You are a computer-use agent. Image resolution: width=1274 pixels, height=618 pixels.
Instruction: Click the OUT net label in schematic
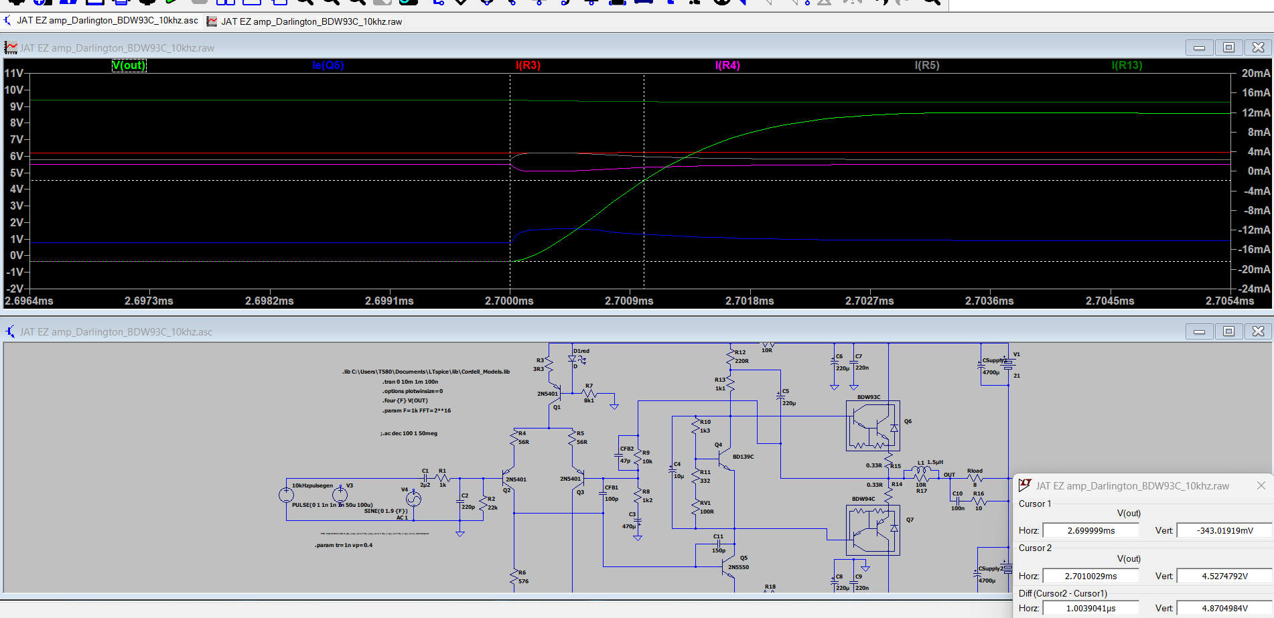pos(949,475)
